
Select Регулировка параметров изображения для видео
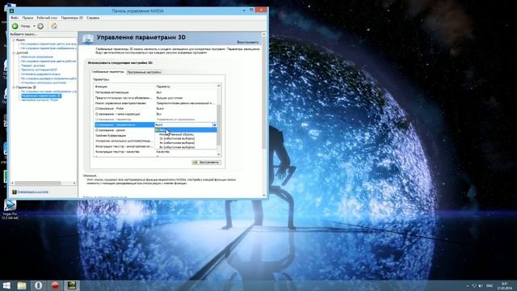pyautogui.click(x=48, y=48)
